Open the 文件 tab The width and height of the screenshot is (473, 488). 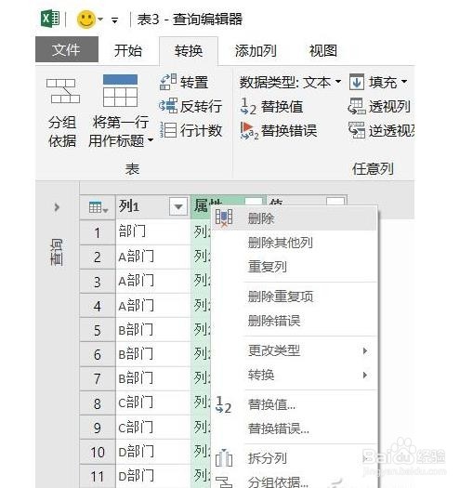pyautogui.click(x=67, y=50)
